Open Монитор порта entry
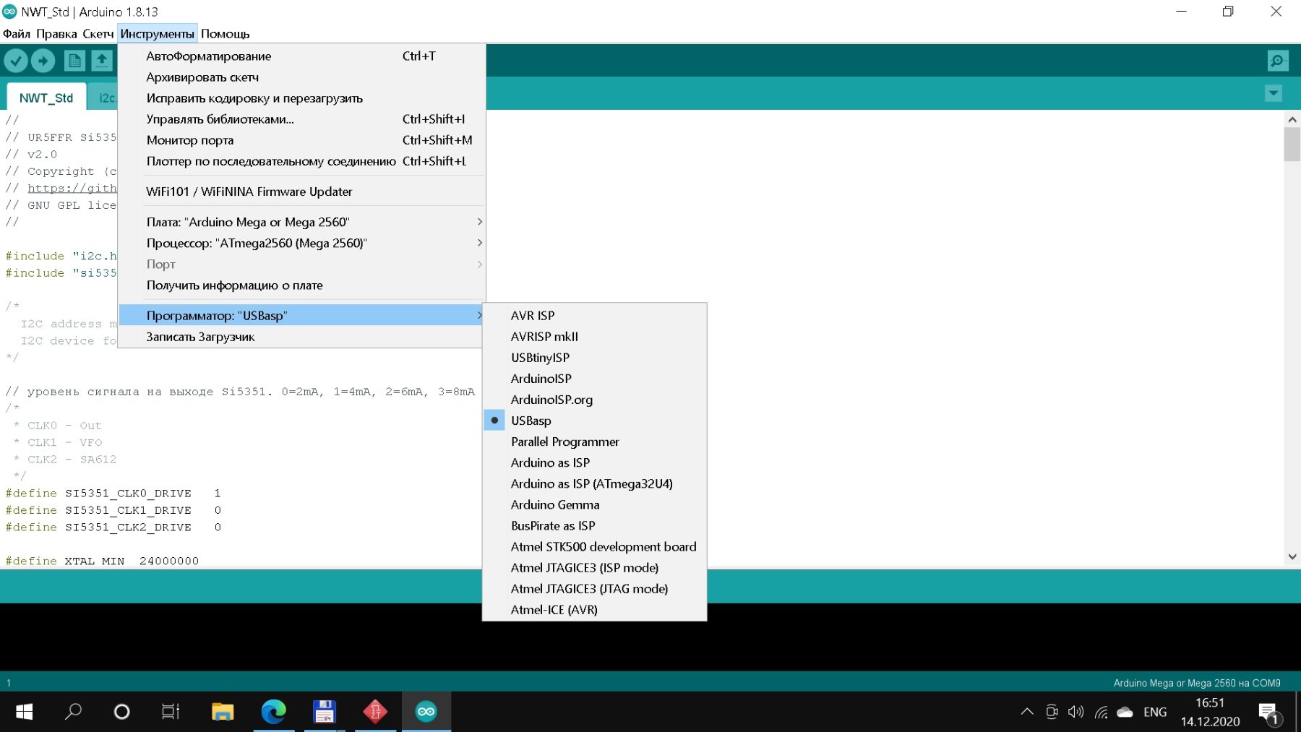 (301, 139)
